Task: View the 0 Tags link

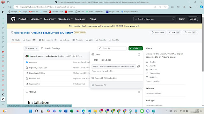Action: [56, 48]
